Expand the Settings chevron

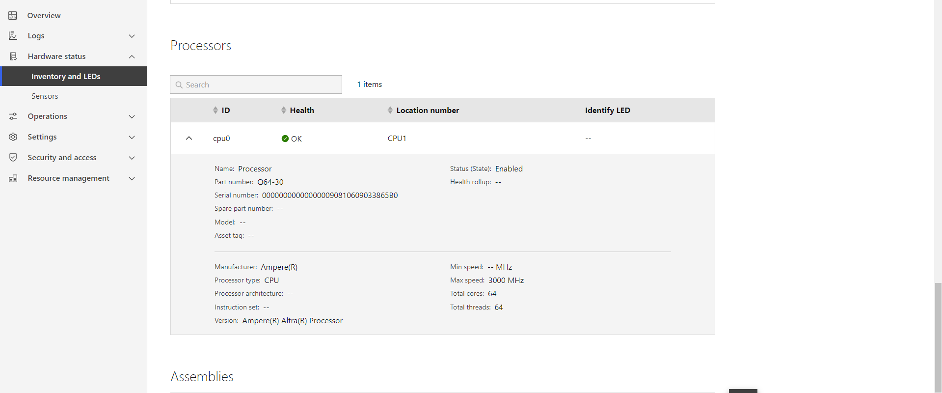[132, 137]
